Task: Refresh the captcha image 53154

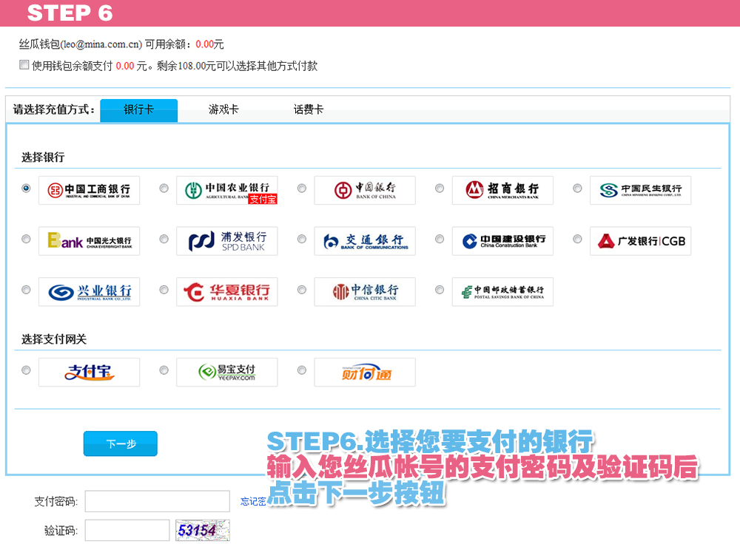Action: (203, 531)
